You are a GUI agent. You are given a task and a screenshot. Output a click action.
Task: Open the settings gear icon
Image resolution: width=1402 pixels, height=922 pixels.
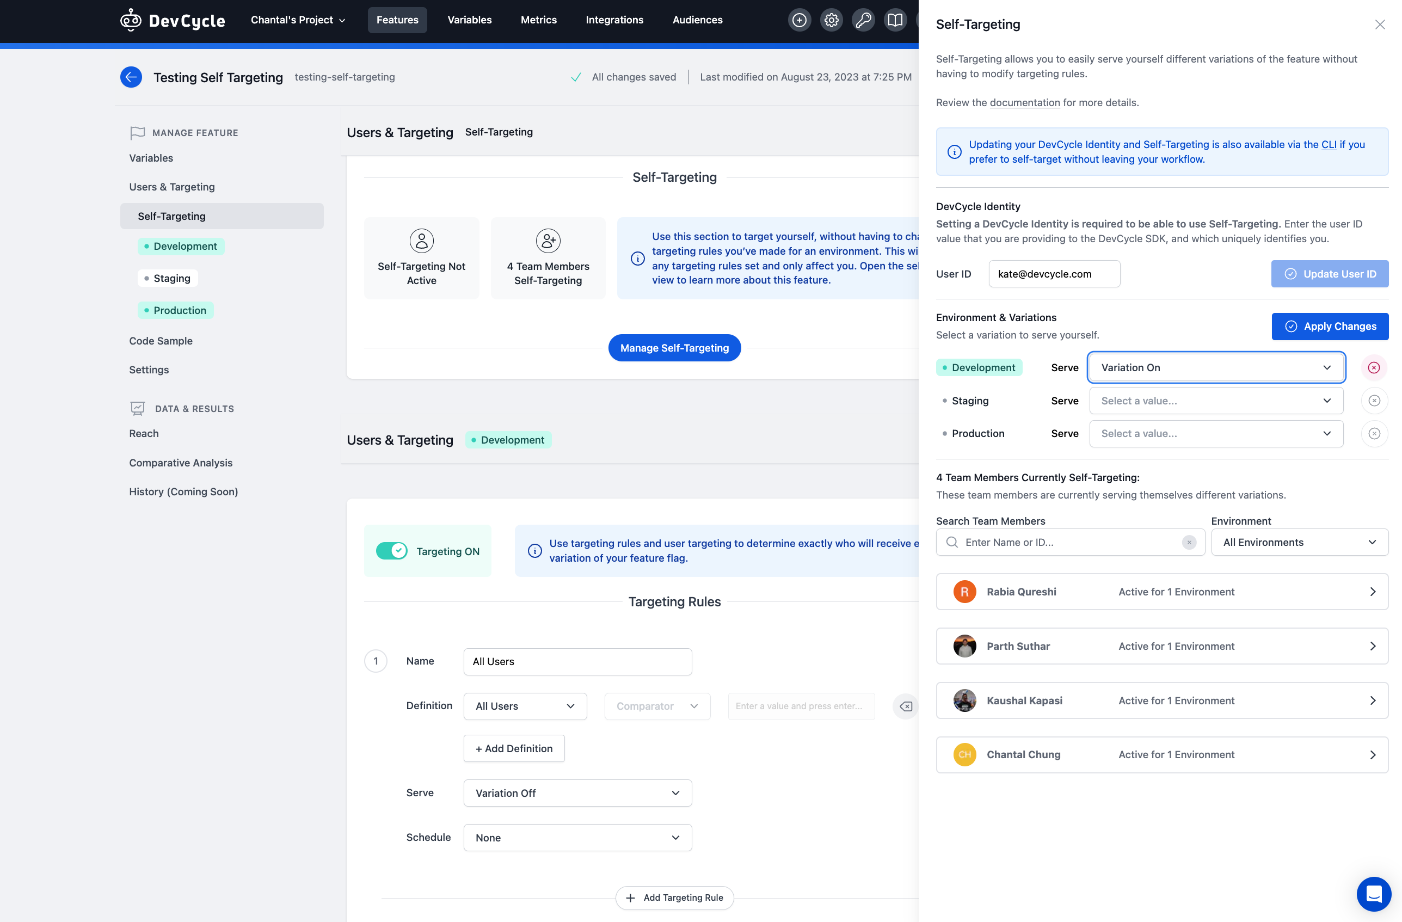(x=831, y=20)
